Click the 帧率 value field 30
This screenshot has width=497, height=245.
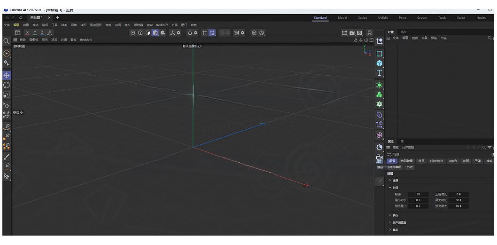pos(418,194)
